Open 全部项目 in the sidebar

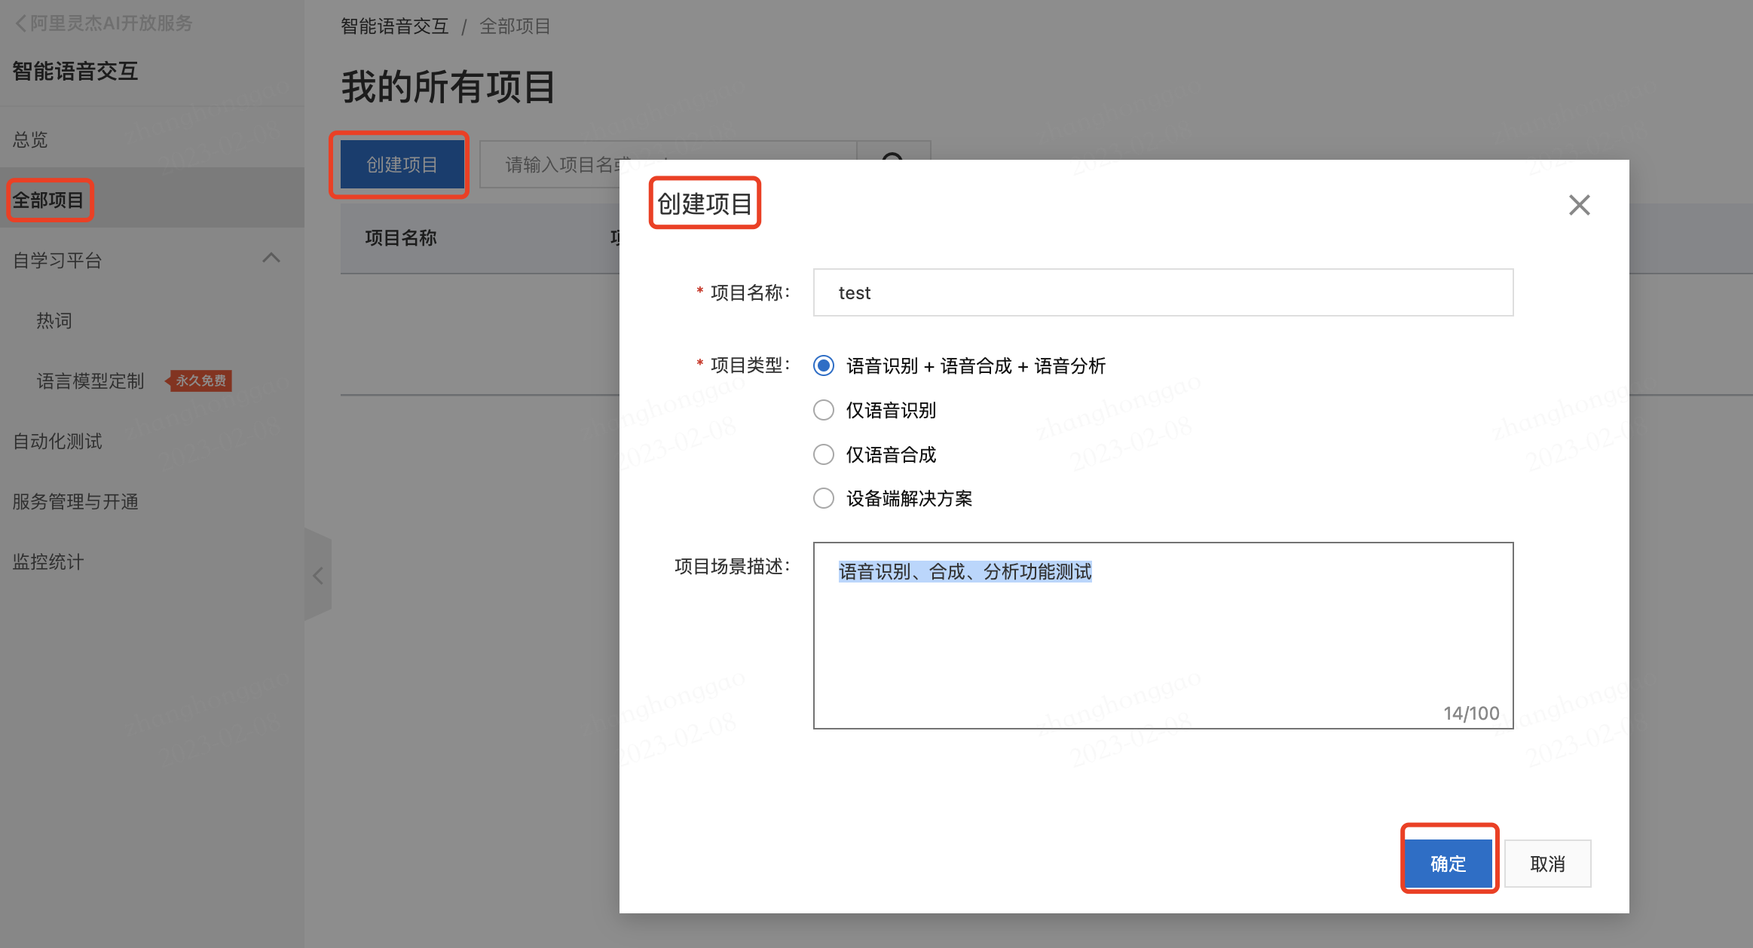click(x=48, y=200)
